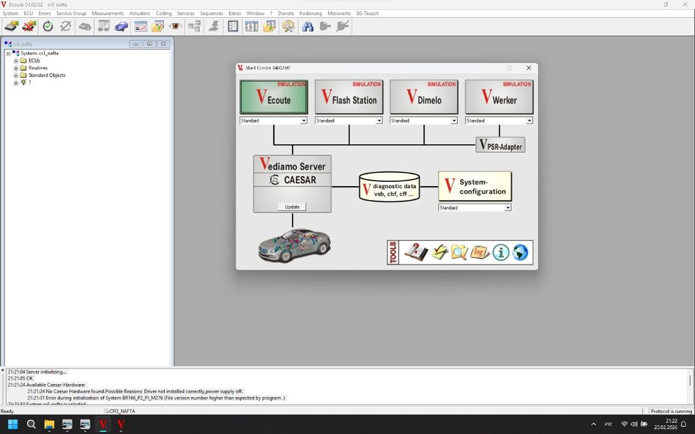
Task: Open the Measurements menu
Action: [108, 13]
